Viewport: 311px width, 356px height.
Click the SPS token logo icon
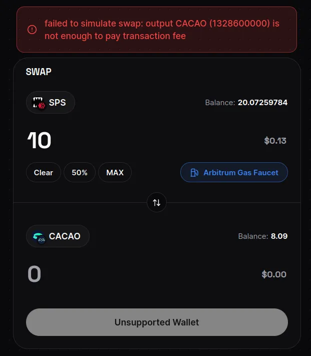39,103
